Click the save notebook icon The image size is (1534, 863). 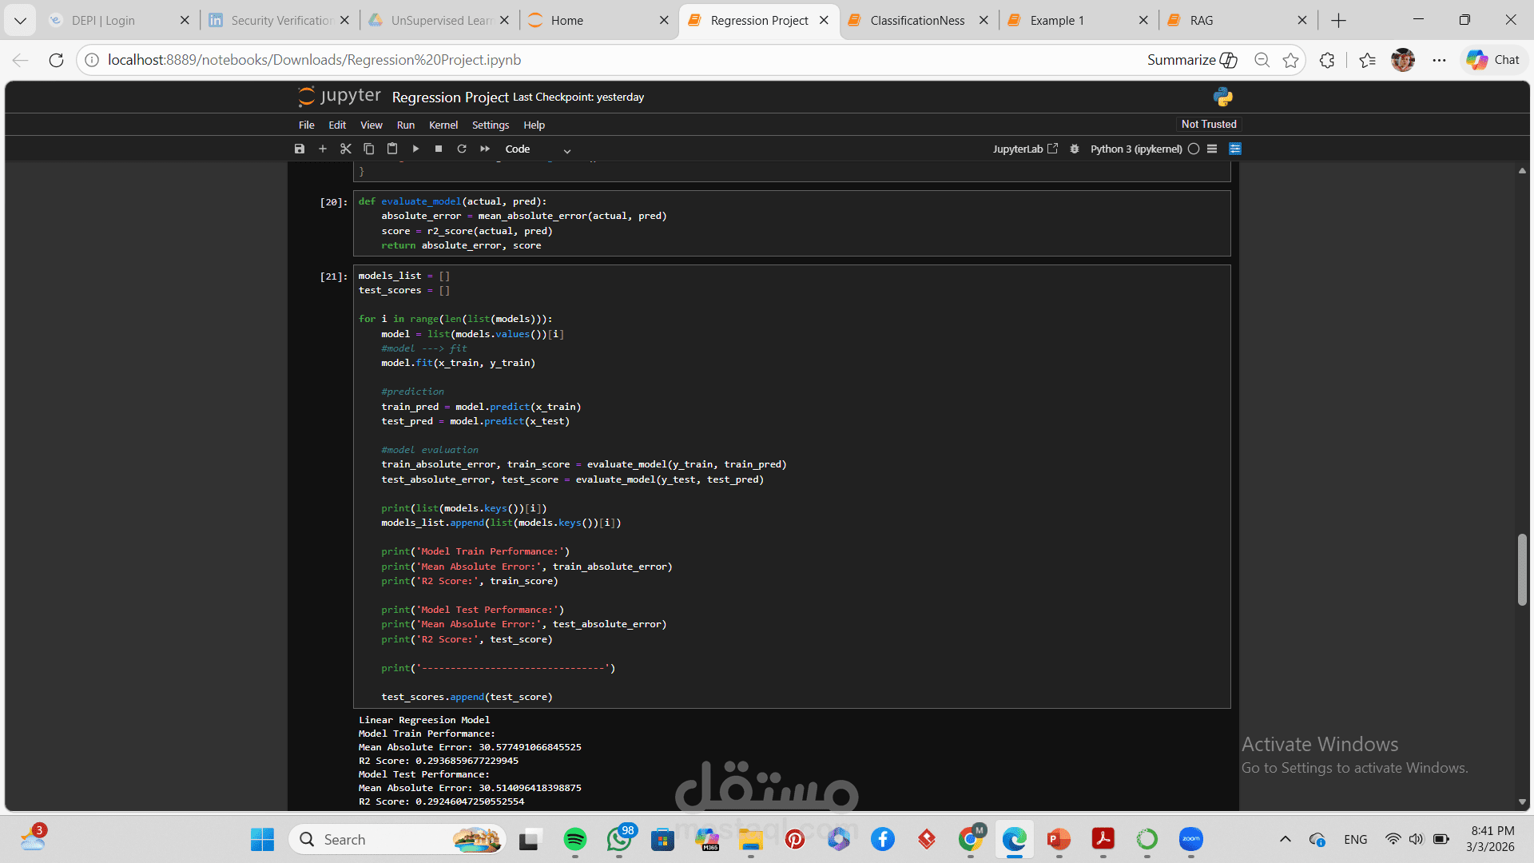300,149
